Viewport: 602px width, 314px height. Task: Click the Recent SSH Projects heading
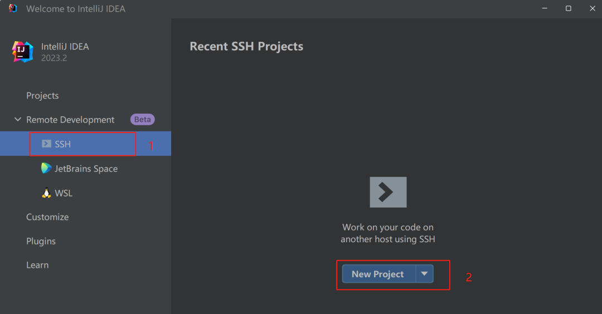point(246,46)
